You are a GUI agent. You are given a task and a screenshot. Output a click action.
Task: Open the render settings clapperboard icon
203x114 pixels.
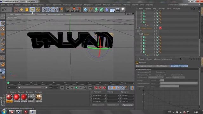click(x=78, y=10)
